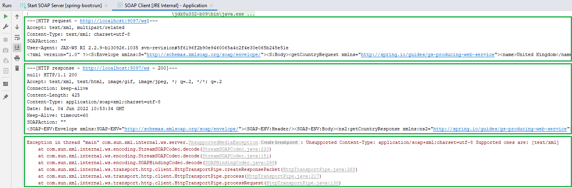Click the Up the Stack Trace arrow
The height and width of the screenshot is (188, 572).
click(x=17, y=17)
